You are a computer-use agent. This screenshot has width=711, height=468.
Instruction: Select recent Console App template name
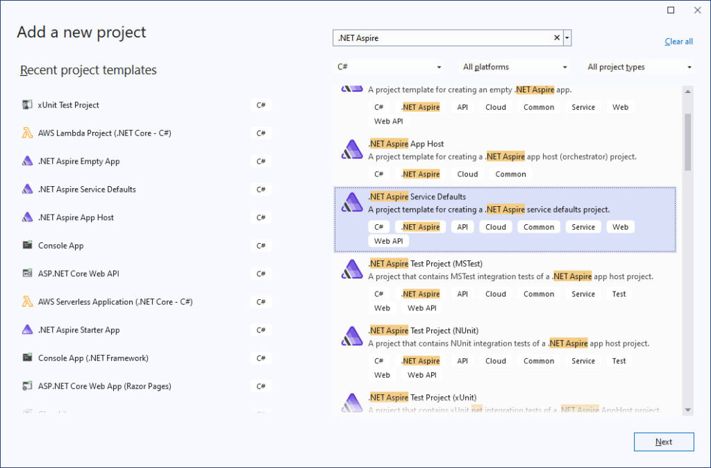click(x=61, y=245)
